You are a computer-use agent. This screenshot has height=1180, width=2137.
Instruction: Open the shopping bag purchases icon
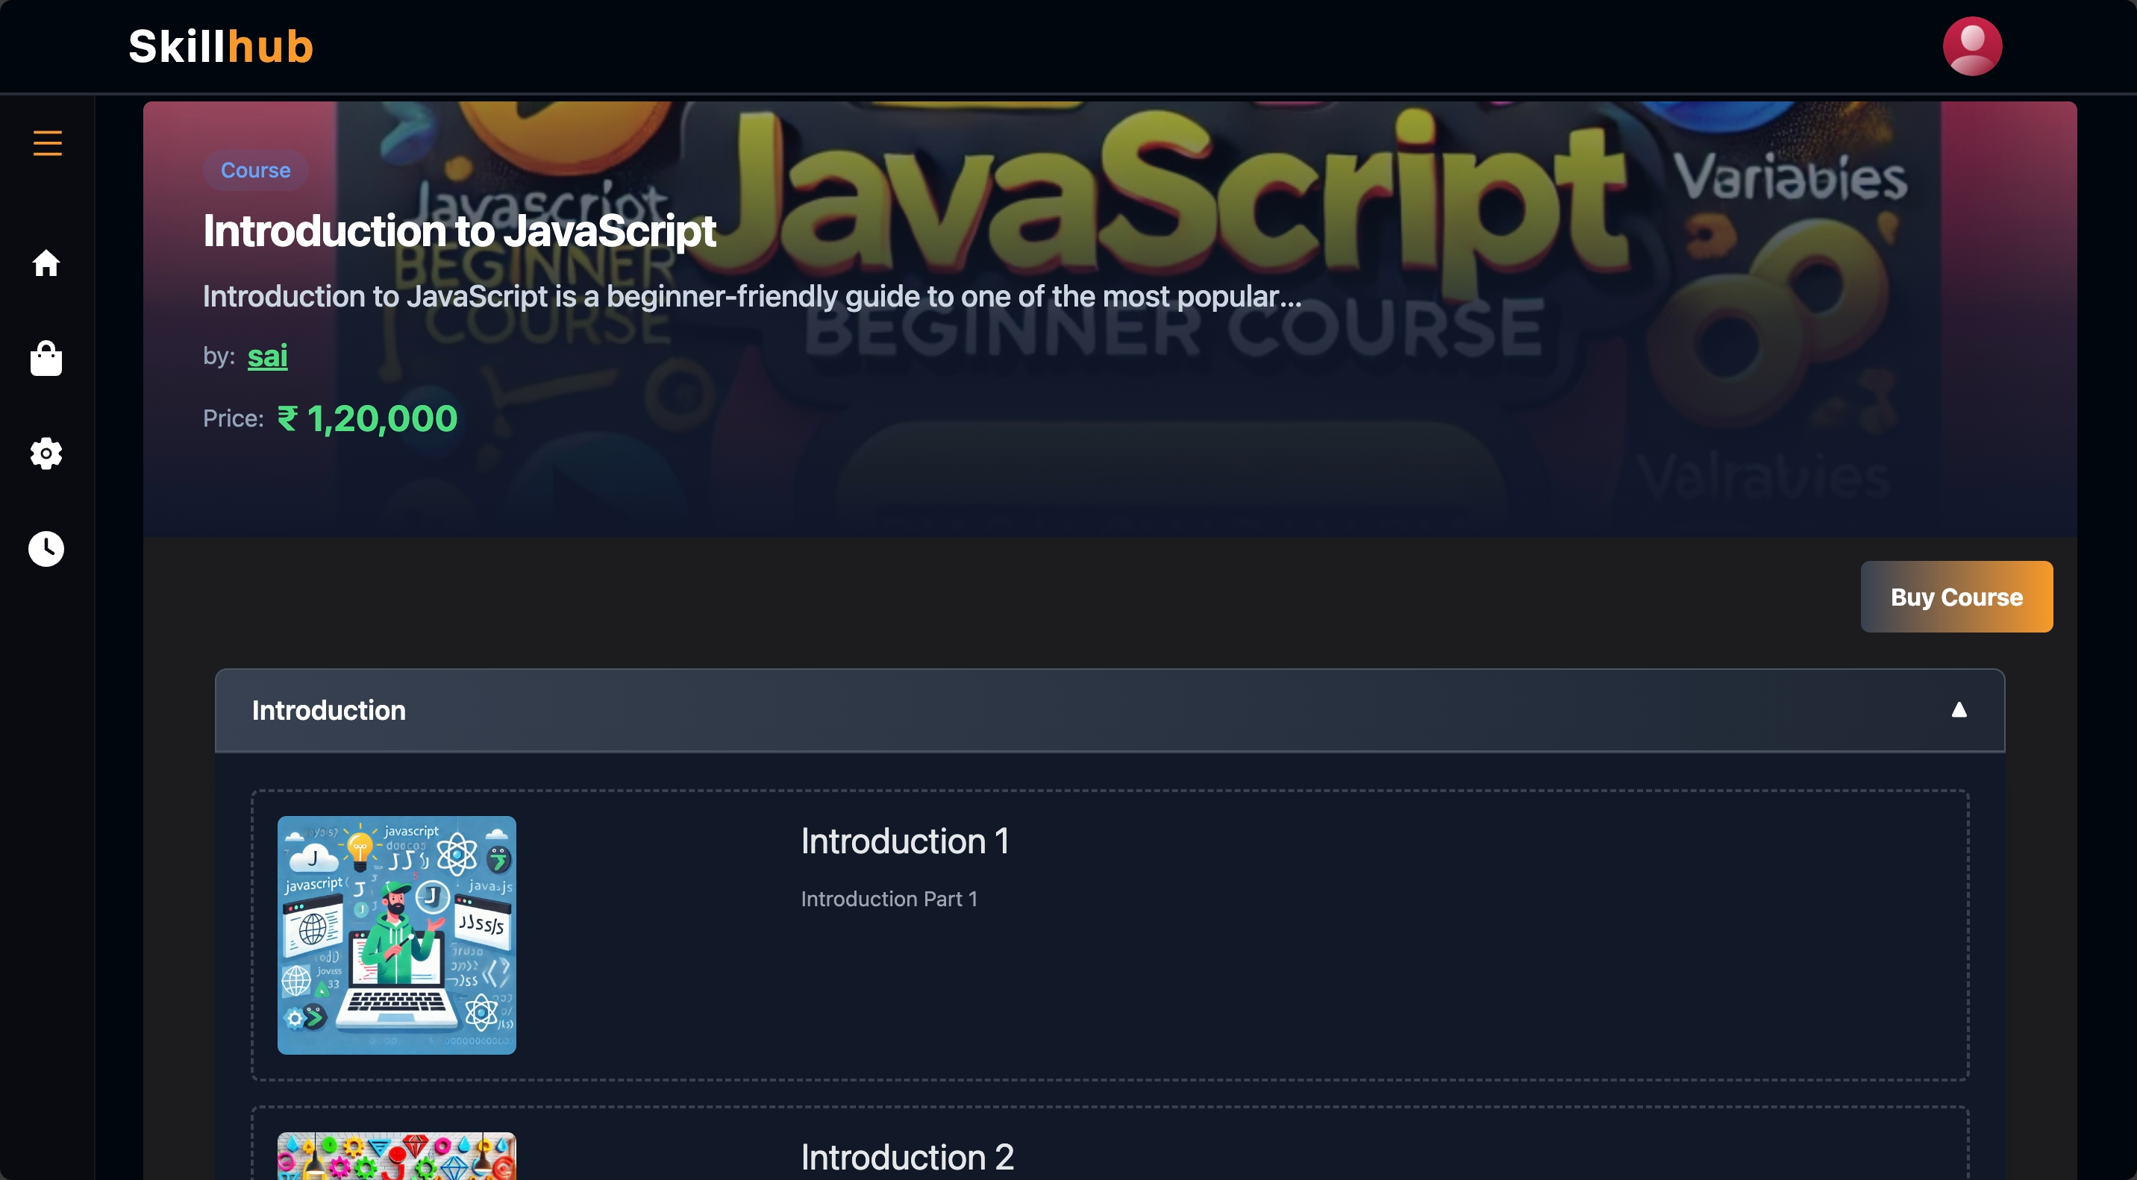click(46, 358)
